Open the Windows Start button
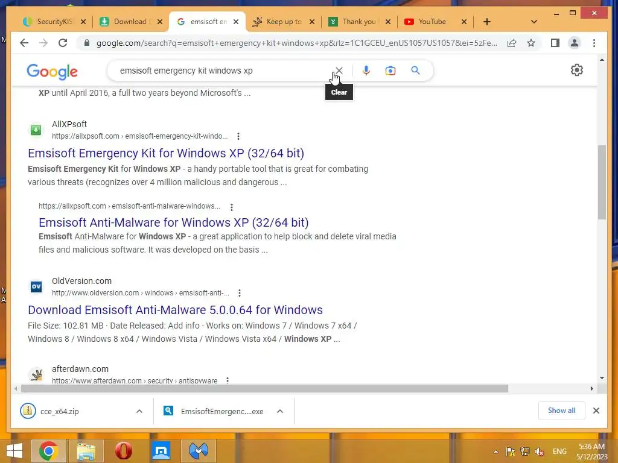 click(14, 451)
